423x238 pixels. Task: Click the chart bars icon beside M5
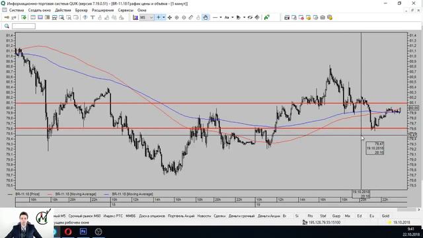pos(135,18)
